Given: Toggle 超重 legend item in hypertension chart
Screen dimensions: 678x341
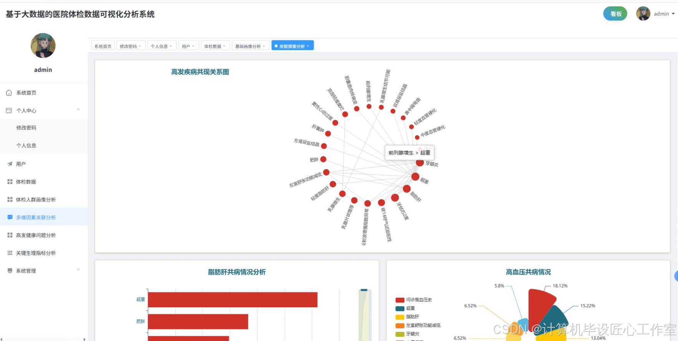Looking at the screenshot, I should (x=405, y=308).
